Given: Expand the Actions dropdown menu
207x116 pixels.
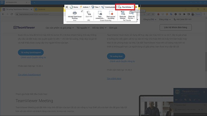Looking at the screenshot, I should point(85,7).
